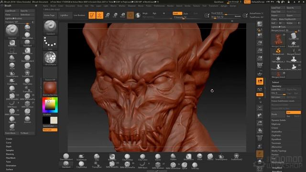306x172 pixels.
Task: Click the QuickSave button
Action: coord(219,2)
